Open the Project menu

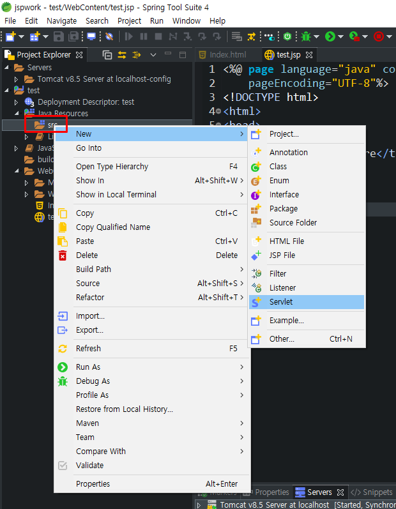[129, 21]
